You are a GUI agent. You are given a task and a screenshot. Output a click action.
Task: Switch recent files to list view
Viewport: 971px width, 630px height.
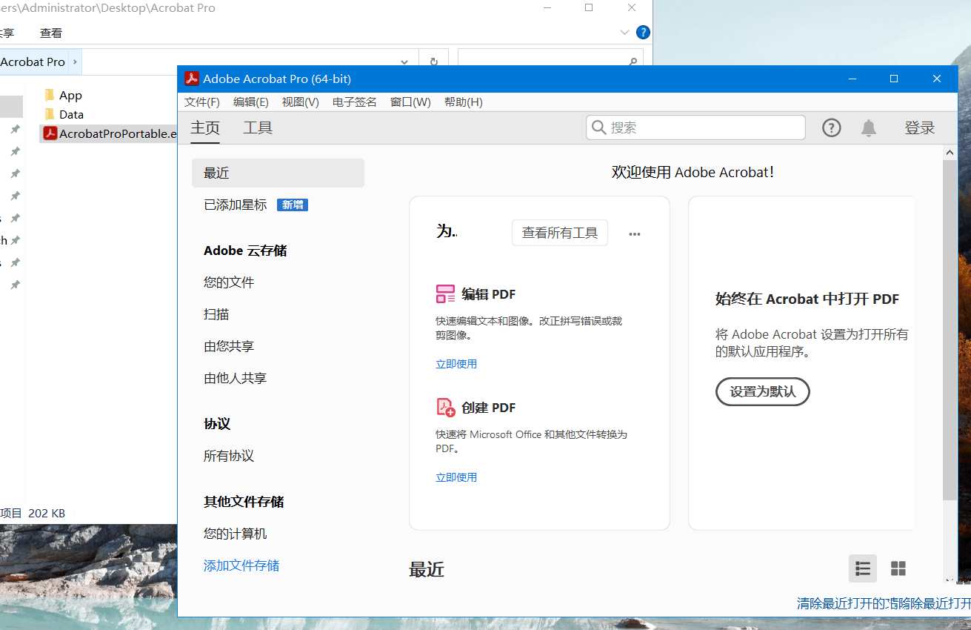[x=862, y=568]
